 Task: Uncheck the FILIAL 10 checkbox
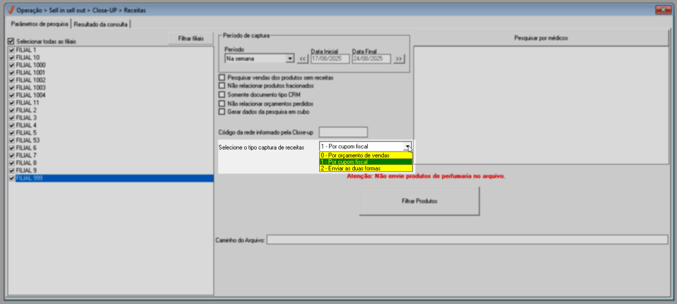click(x=12, y=58)
